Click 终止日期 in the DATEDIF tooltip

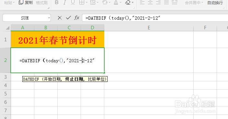coord(74,79)
